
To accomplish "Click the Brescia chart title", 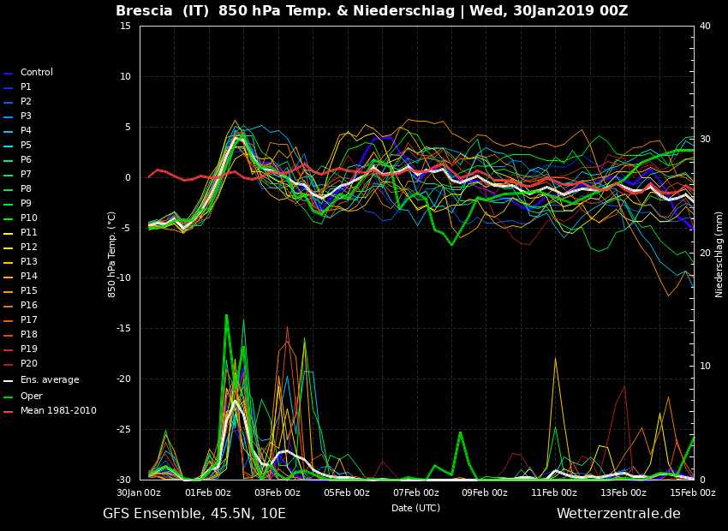I will [372, 11].
